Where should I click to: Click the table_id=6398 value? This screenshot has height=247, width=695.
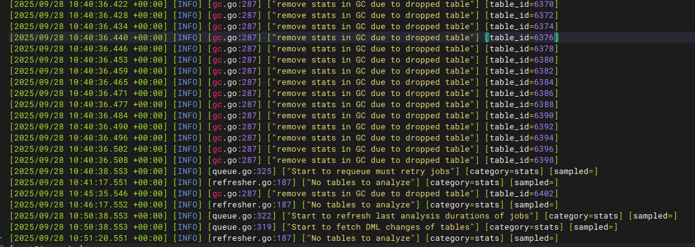(521, 160)
